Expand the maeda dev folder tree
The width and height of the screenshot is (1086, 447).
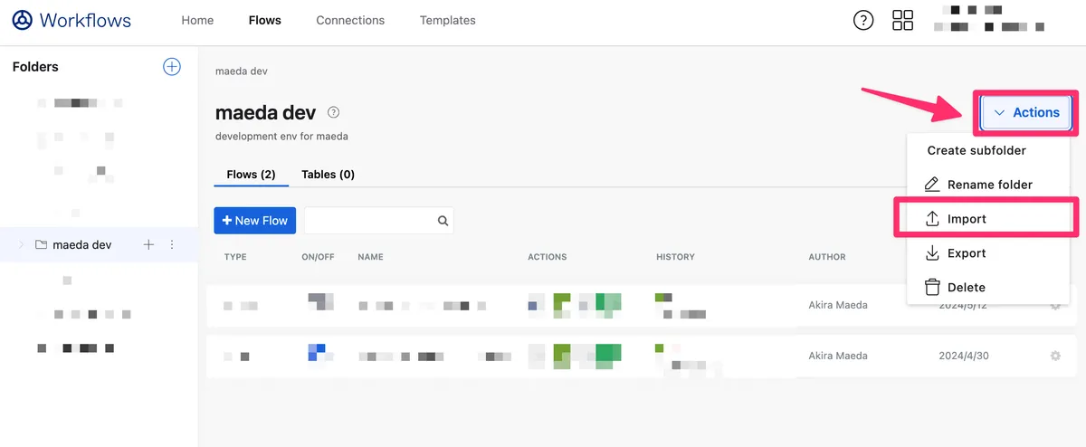pyautogui.click(x=21, y=244)
